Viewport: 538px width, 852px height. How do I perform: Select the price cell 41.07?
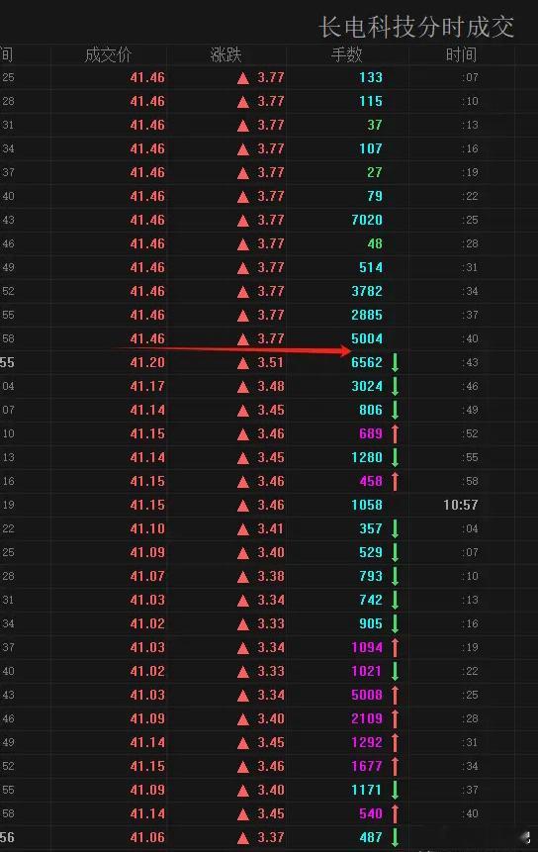tap(147, 576)
